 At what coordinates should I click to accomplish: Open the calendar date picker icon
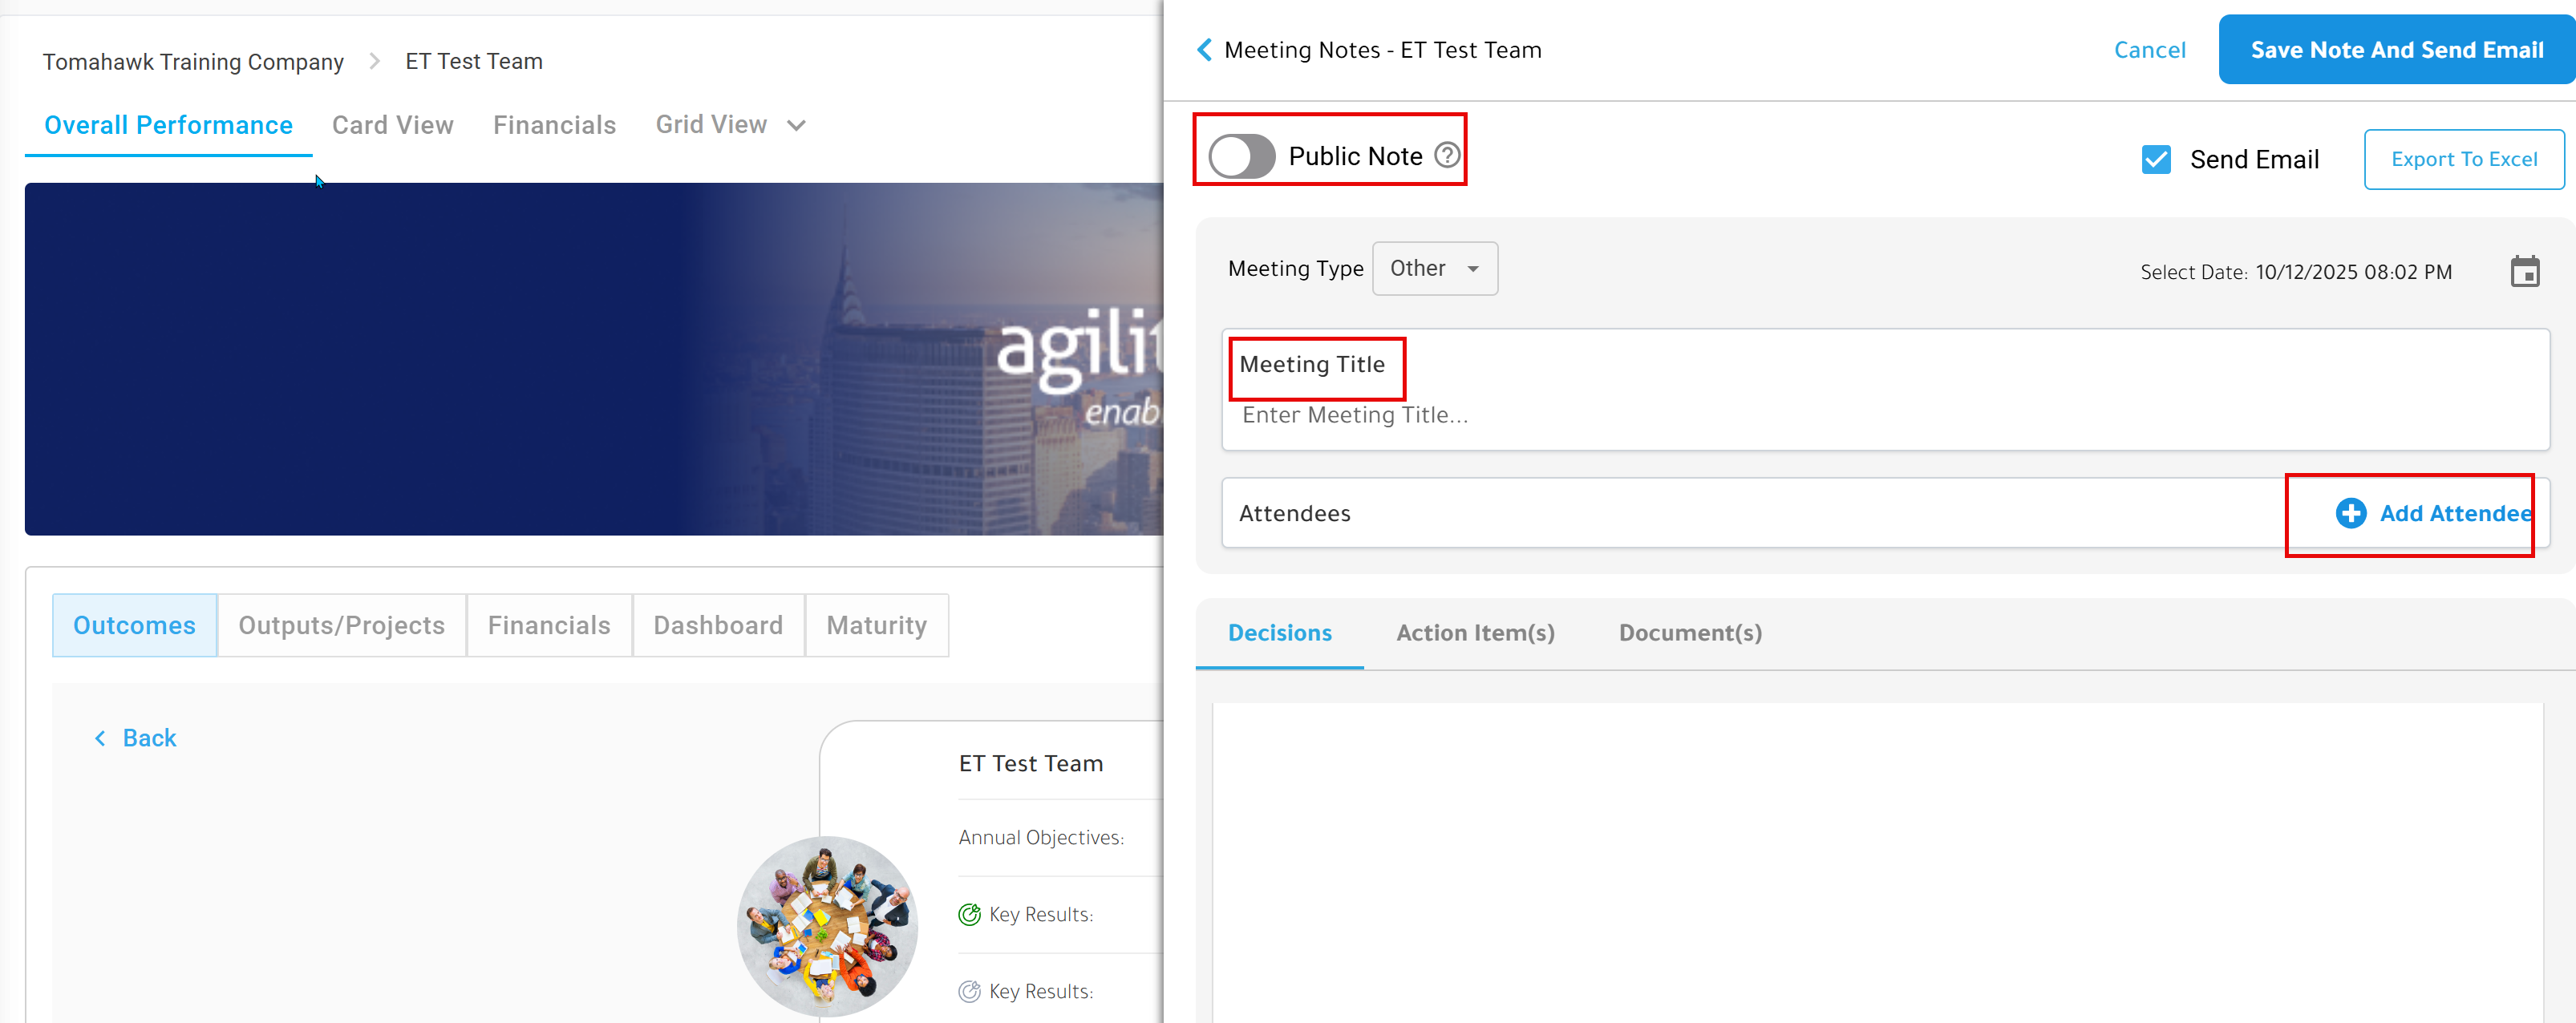[2524, 271]
